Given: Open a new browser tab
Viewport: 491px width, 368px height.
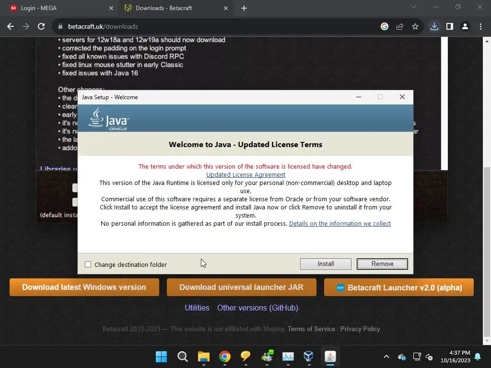Looking at the screenshot, I should point(244,8).
